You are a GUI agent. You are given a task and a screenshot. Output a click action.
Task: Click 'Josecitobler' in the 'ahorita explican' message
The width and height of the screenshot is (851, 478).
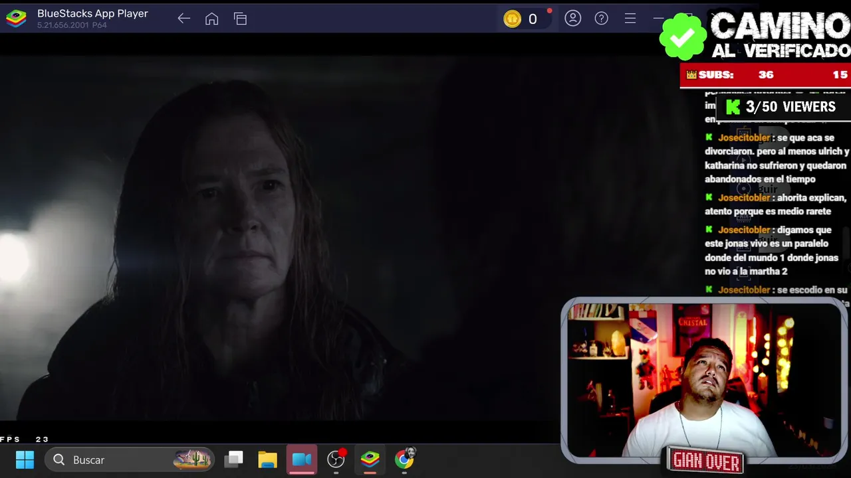744,198
